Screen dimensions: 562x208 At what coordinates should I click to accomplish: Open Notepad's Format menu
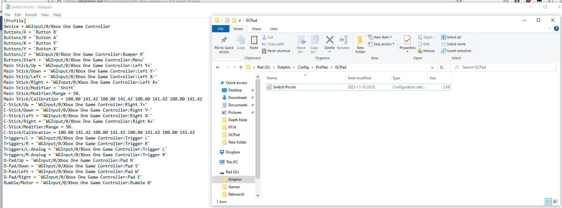click(31, 15)
